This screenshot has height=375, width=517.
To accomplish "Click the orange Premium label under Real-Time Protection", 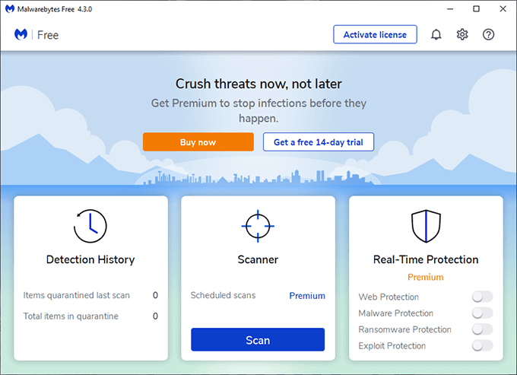I will point(426,277).
